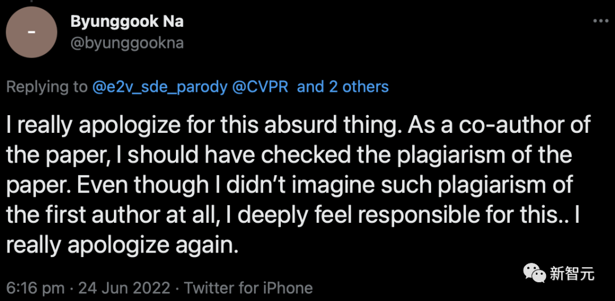Click the line starting "paper. Even though"
This screenshot has width=615, height=301.
[290, 185]
